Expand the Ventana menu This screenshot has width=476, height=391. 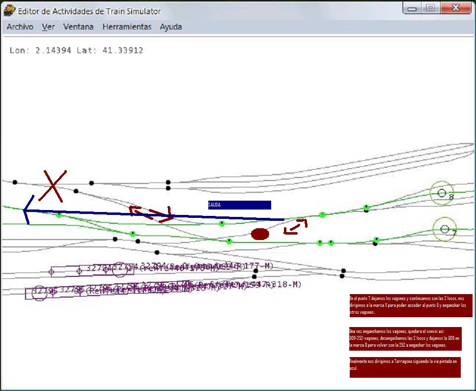78,27
